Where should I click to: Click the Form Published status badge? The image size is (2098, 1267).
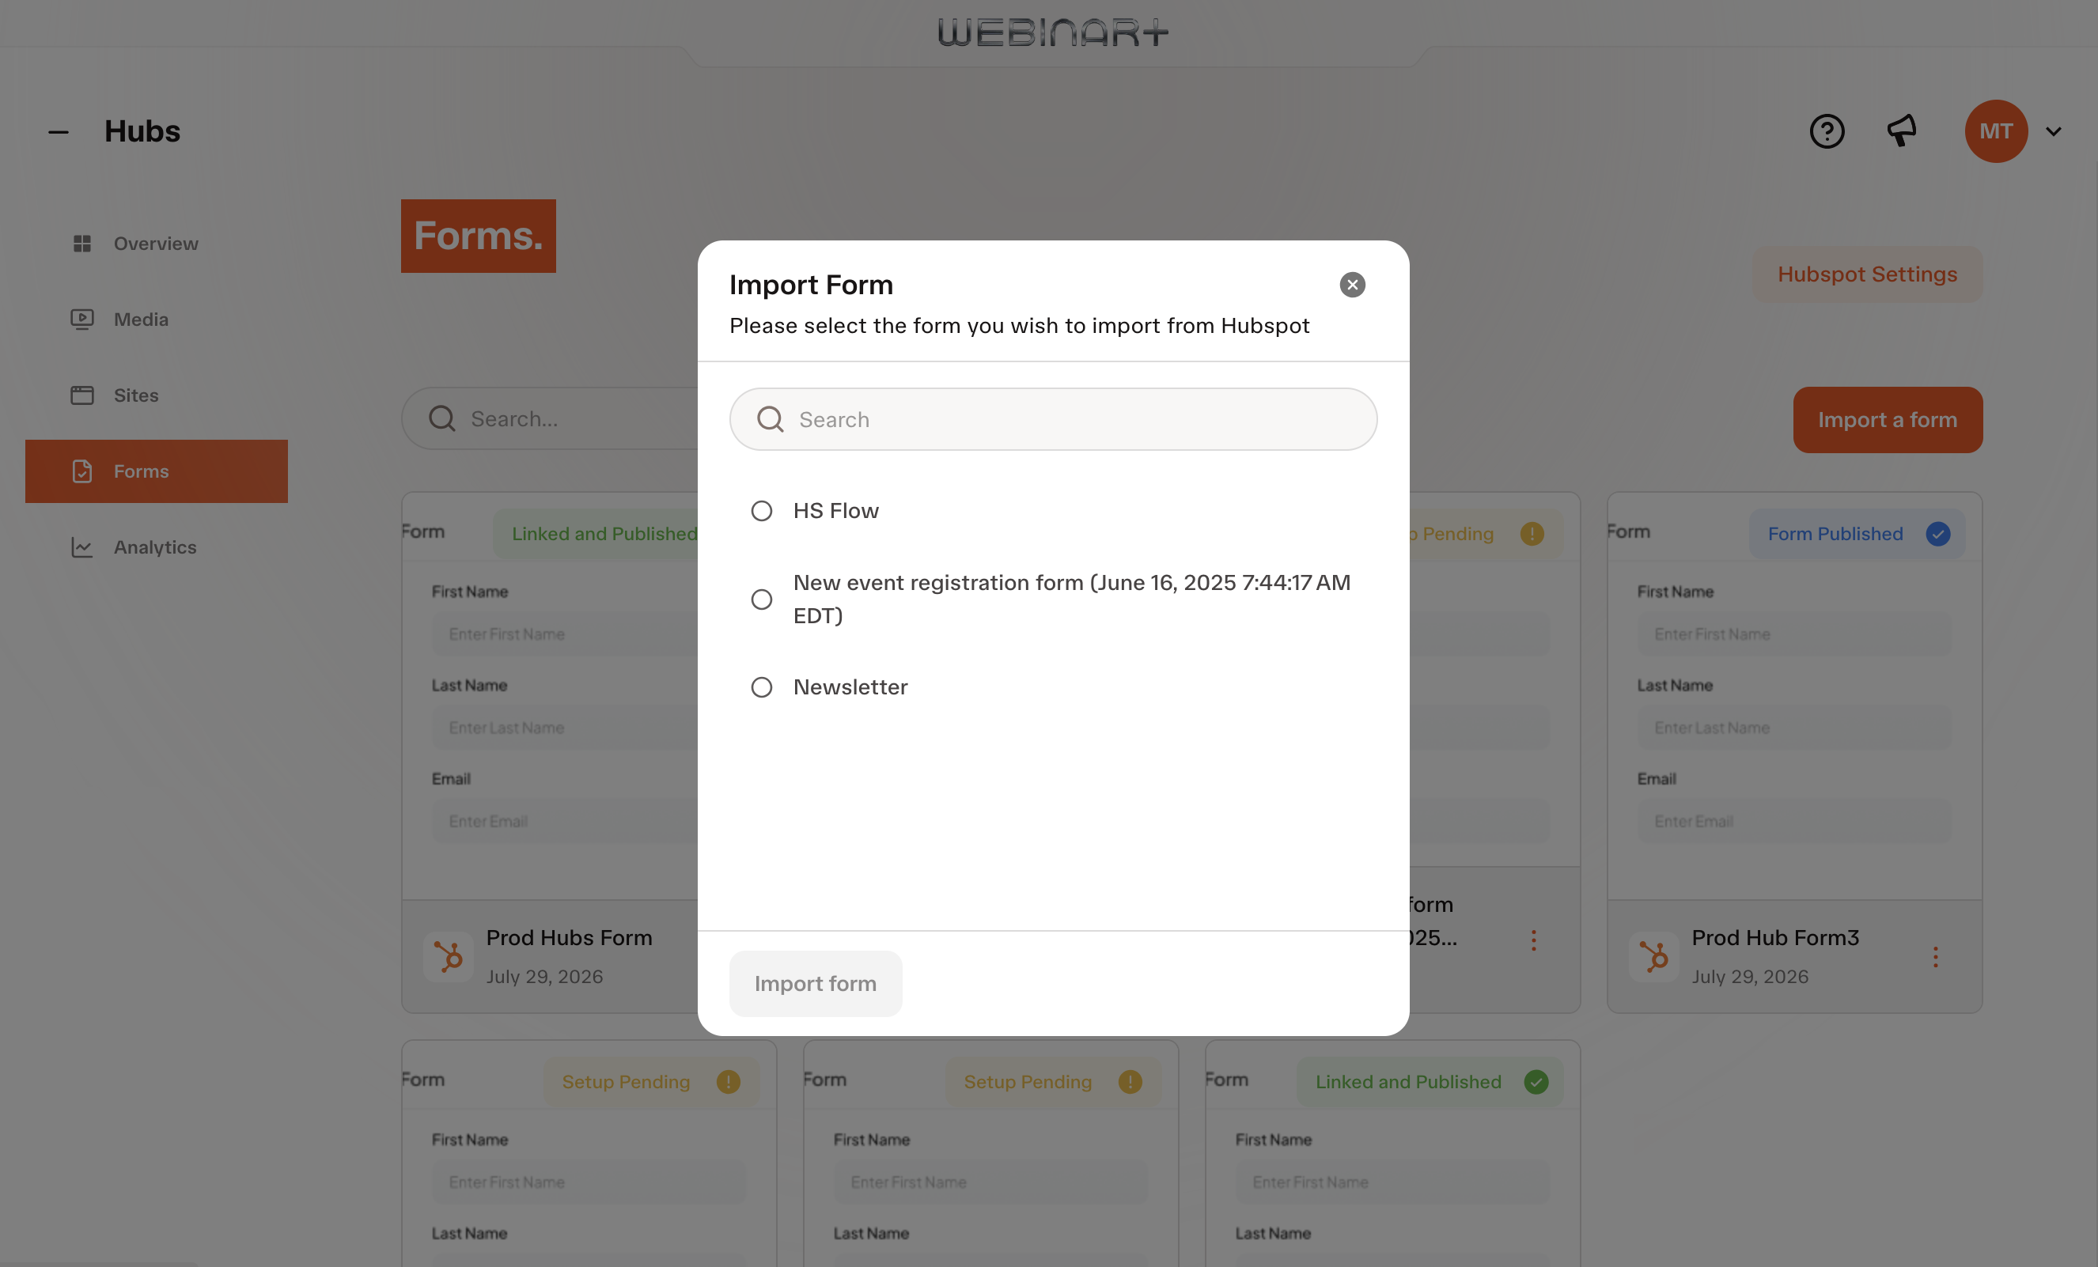click(1857, 534)
